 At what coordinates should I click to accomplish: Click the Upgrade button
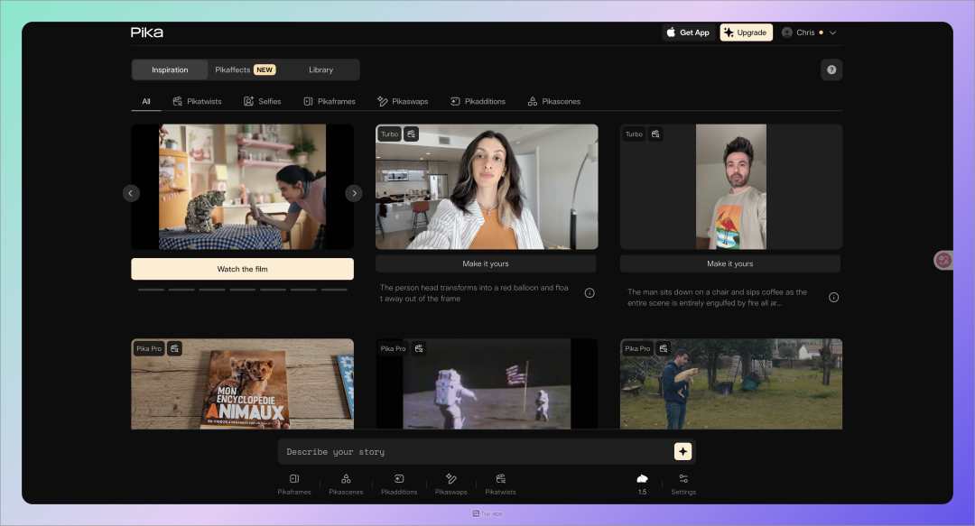click(x=746, y=32)
